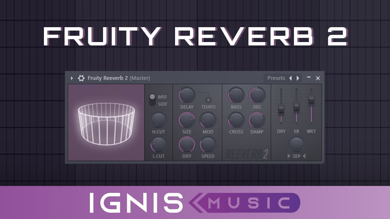390x219 pixels.
Task: Click the MOD knob
Action: [207, 120]
